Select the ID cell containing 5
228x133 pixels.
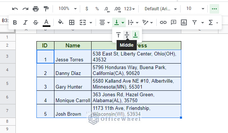click(x=45, y=111)
